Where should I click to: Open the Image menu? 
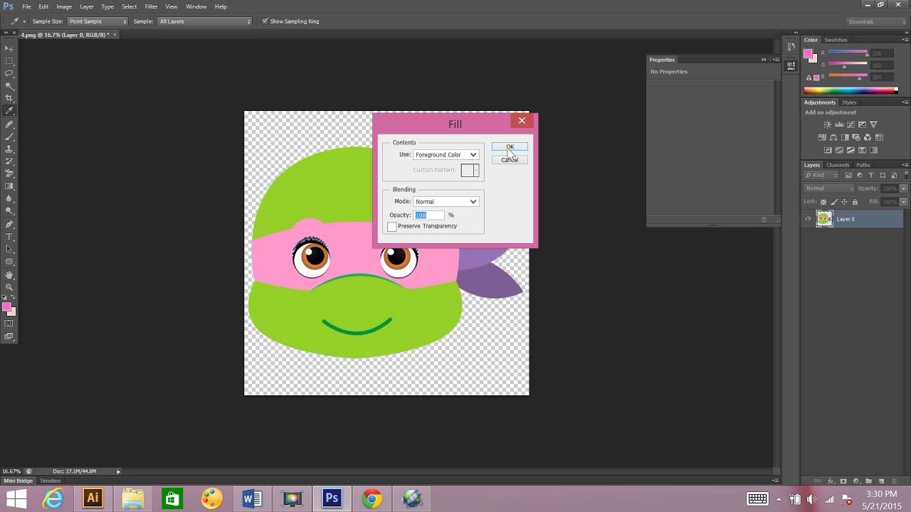pos(64,6)
